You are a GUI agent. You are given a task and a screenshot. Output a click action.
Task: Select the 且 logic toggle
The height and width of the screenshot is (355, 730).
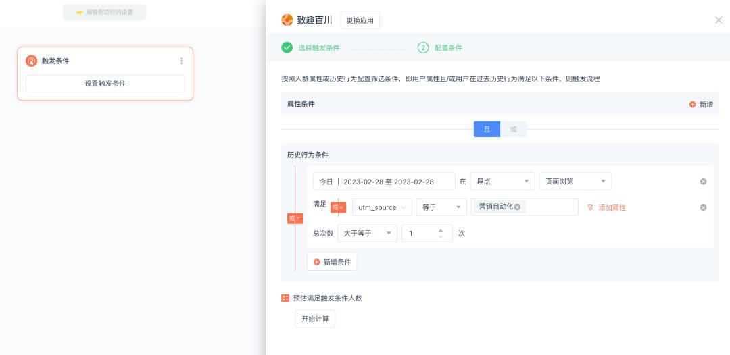pos(487,129)
